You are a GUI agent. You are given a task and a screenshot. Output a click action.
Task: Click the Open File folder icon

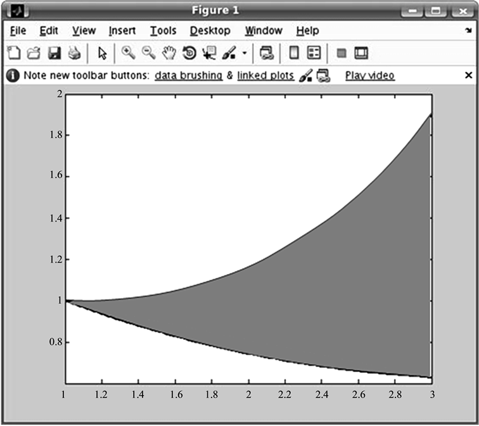pyautogui.click(x=34, y=53)
